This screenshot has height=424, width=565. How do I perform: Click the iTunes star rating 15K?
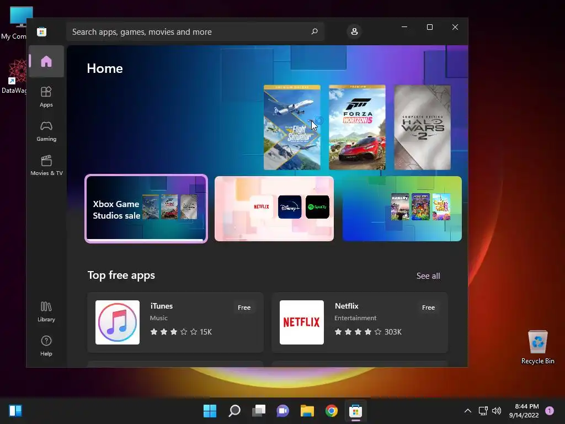(x=181, y=332)
